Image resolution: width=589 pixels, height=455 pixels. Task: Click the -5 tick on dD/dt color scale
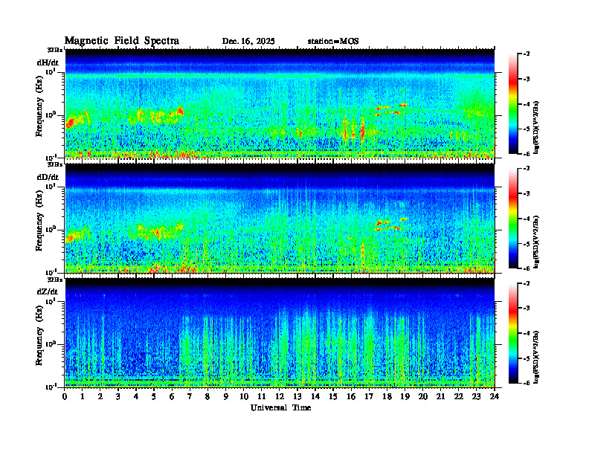pyautogui.click(x=527, y=244)
